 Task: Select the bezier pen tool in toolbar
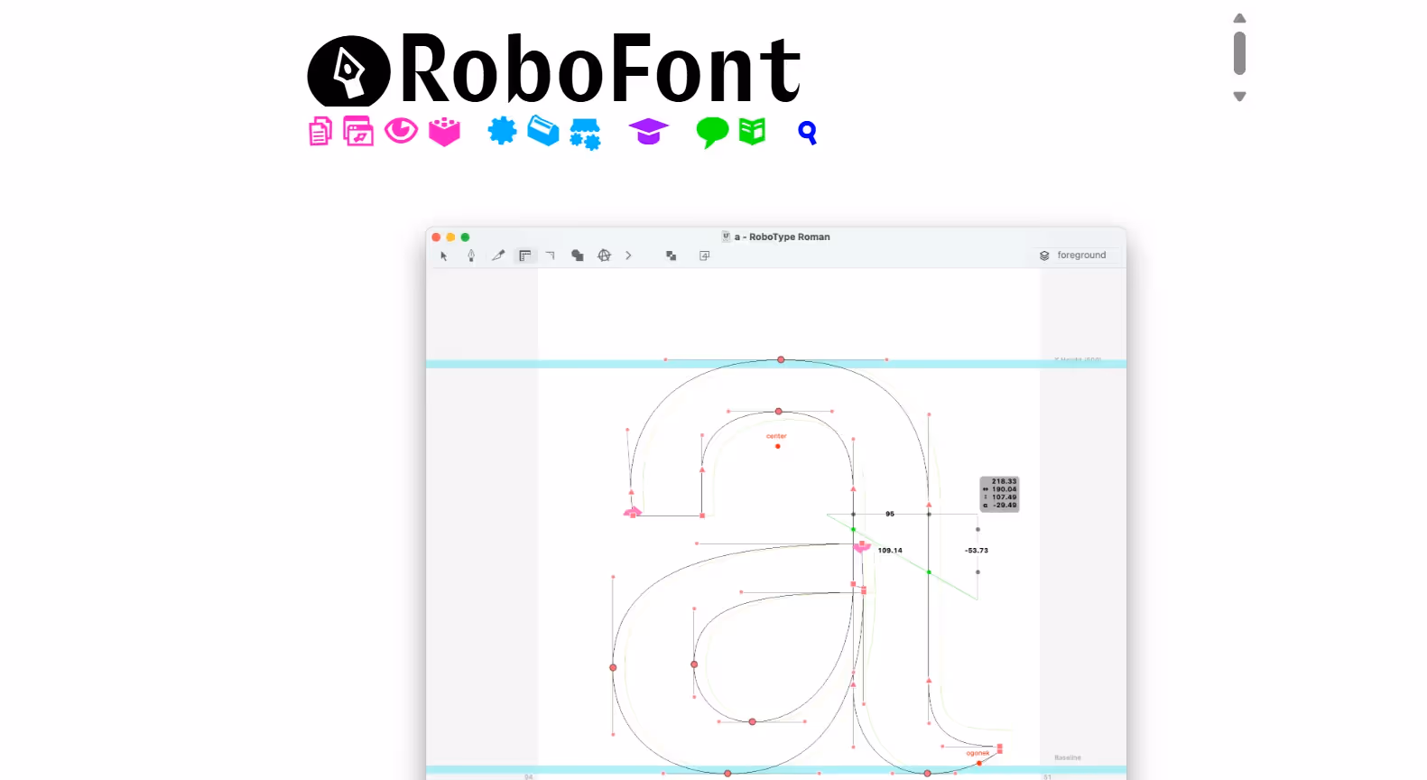[x=470, y=256]
